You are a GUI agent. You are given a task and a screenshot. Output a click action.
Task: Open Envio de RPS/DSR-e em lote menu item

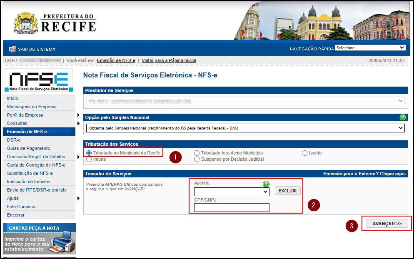37,190
